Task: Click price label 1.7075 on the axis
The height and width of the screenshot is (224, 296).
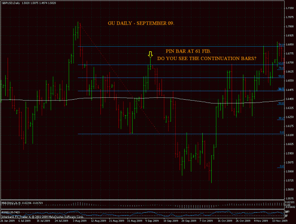Action: 289,17
